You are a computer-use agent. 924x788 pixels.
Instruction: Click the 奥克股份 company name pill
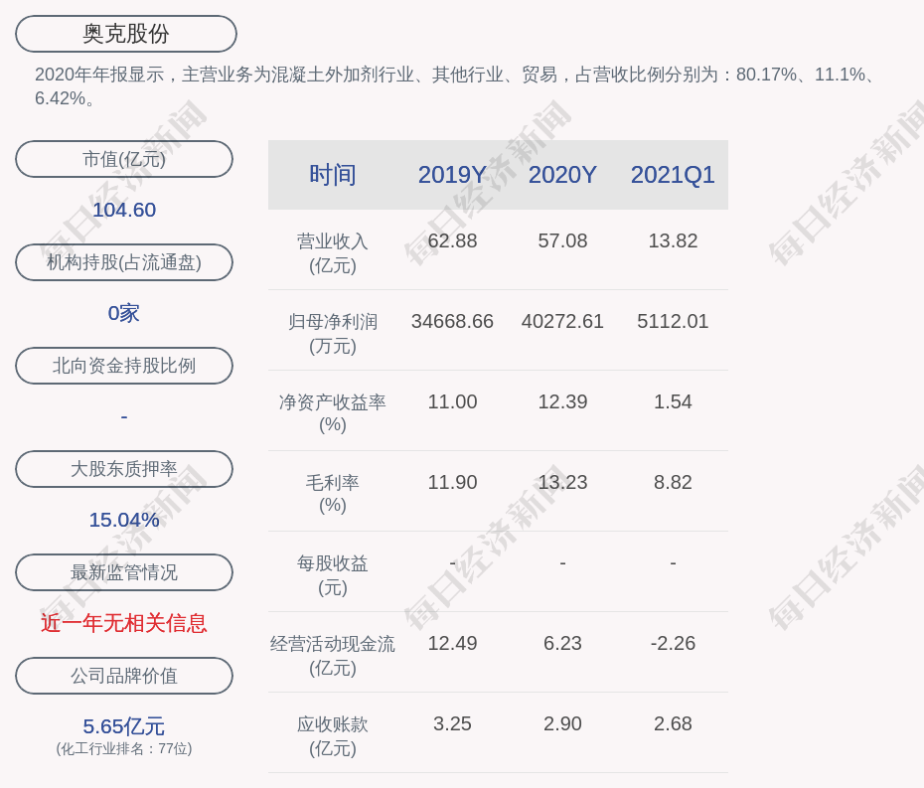pyautogui.click(x=126, y=34)
